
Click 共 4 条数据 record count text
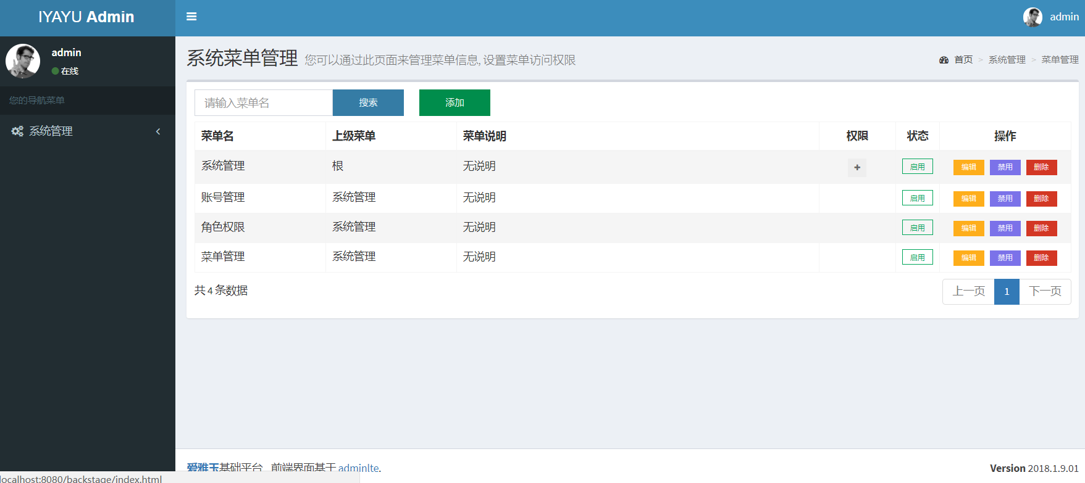click(221, 291)
